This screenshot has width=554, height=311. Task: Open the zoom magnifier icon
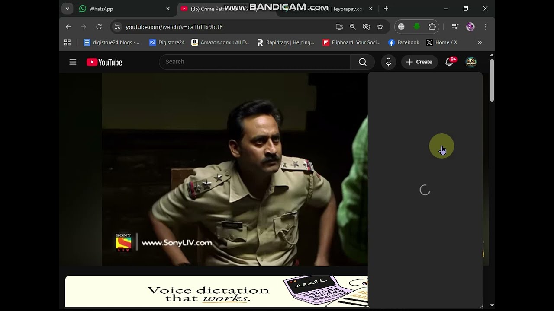coord(353,27)
